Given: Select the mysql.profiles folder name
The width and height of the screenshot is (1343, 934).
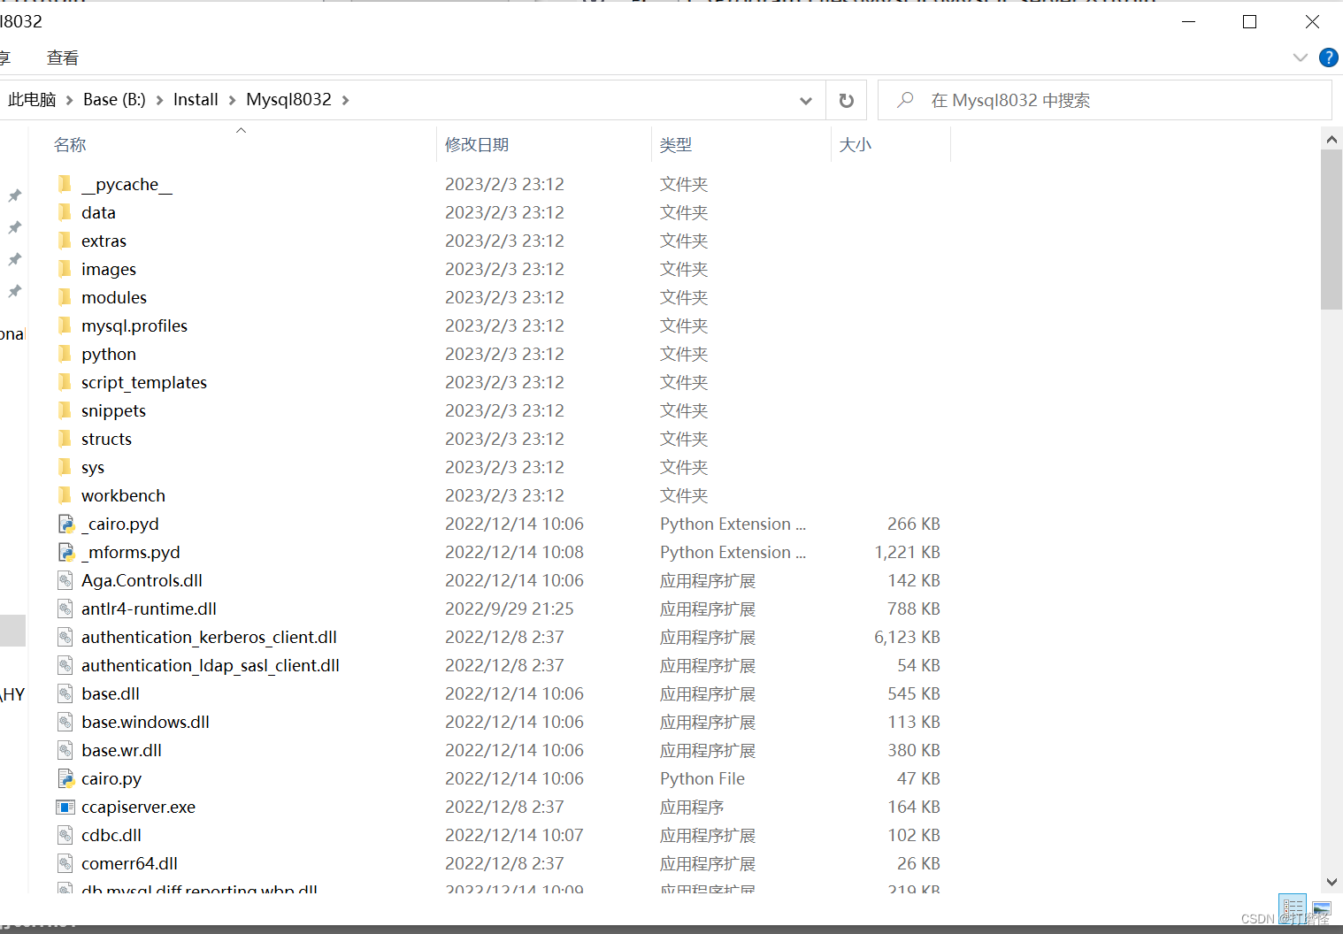Looking at the screenshot, I should [134, 325].
